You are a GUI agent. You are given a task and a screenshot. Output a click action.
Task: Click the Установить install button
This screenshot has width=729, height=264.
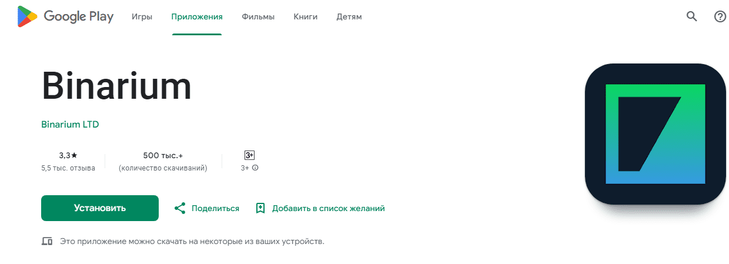(100, 208)
